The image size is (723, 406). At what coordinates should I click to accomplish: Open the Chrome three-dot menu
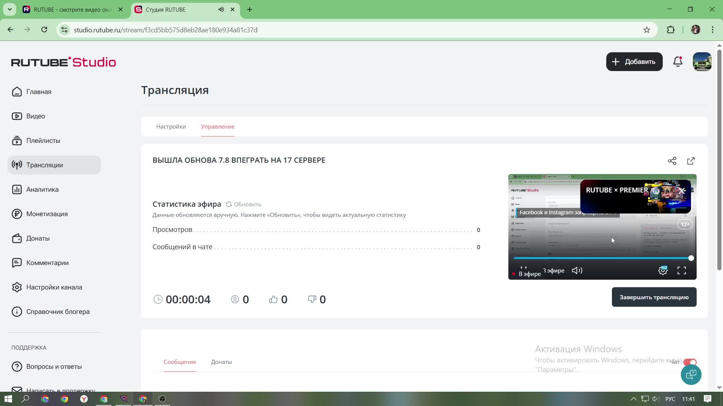pyautogui.click(x=712, y=29)
